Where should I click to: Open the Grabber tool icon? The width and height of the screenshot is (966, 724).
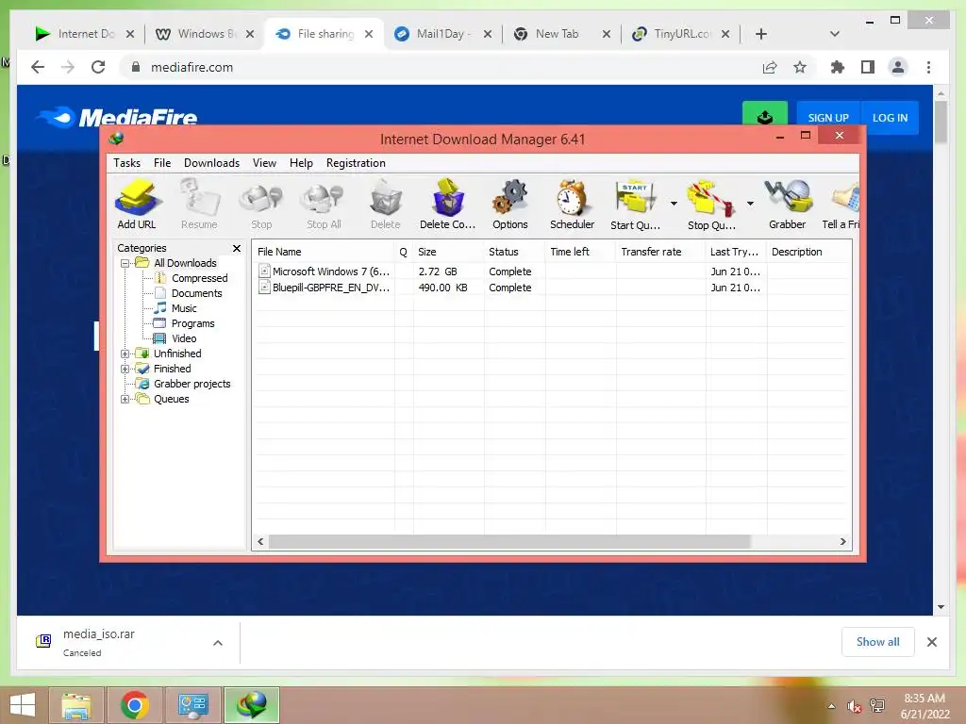point(788,205)
